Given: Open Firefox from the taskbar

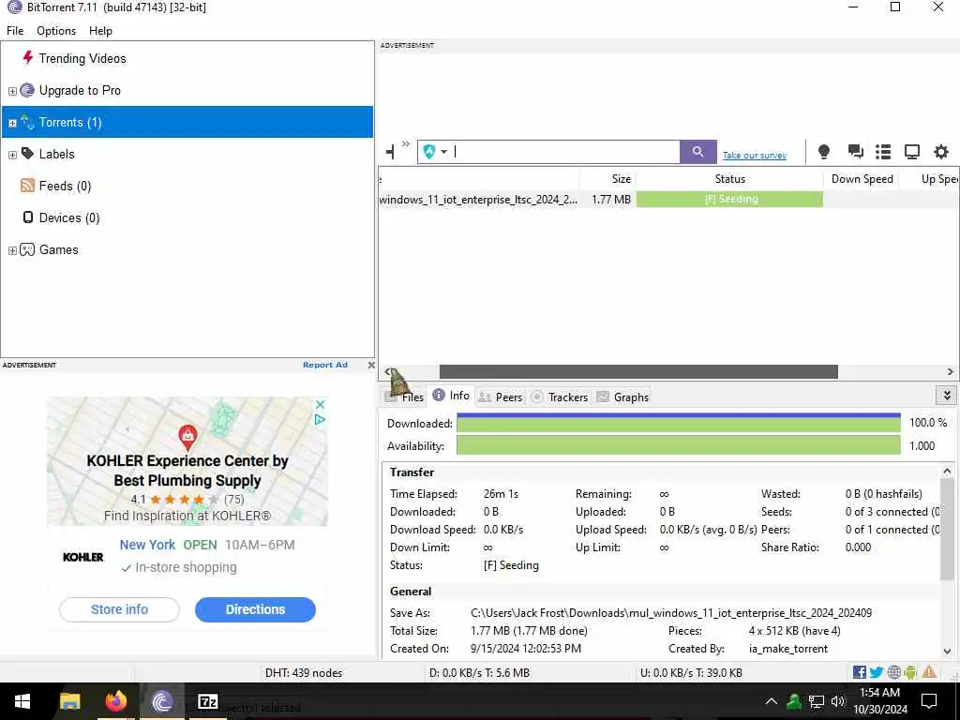Looking at the screenshot, I should pyautogui.click(x=115, y=701).
